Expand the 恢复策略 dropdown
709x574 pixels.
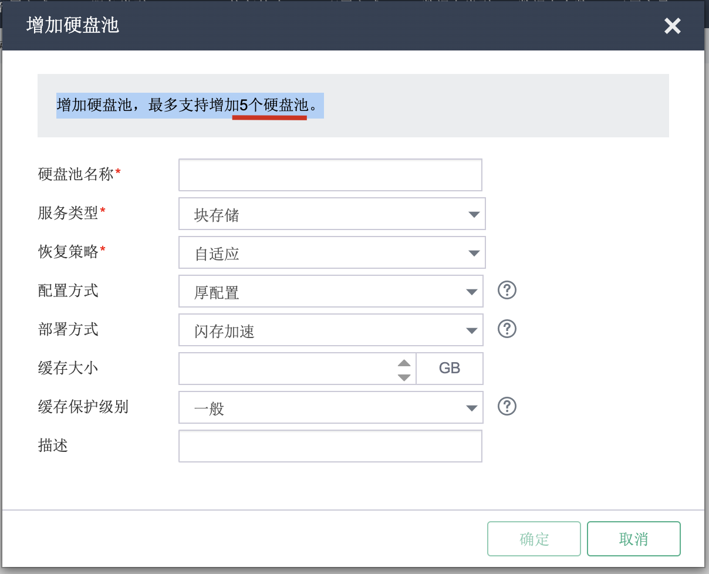pos(332,252)
